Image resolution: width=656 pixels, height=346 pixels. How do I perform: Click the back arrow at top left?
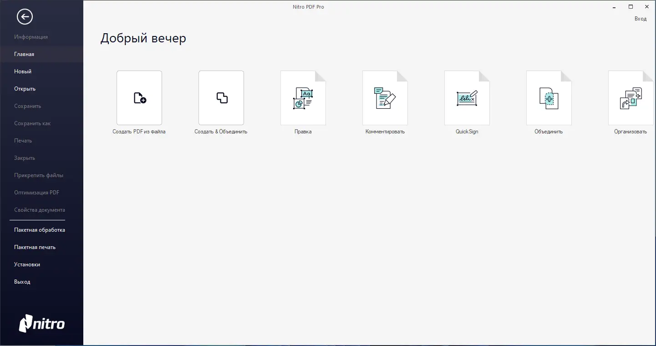(x=25, y=16)
